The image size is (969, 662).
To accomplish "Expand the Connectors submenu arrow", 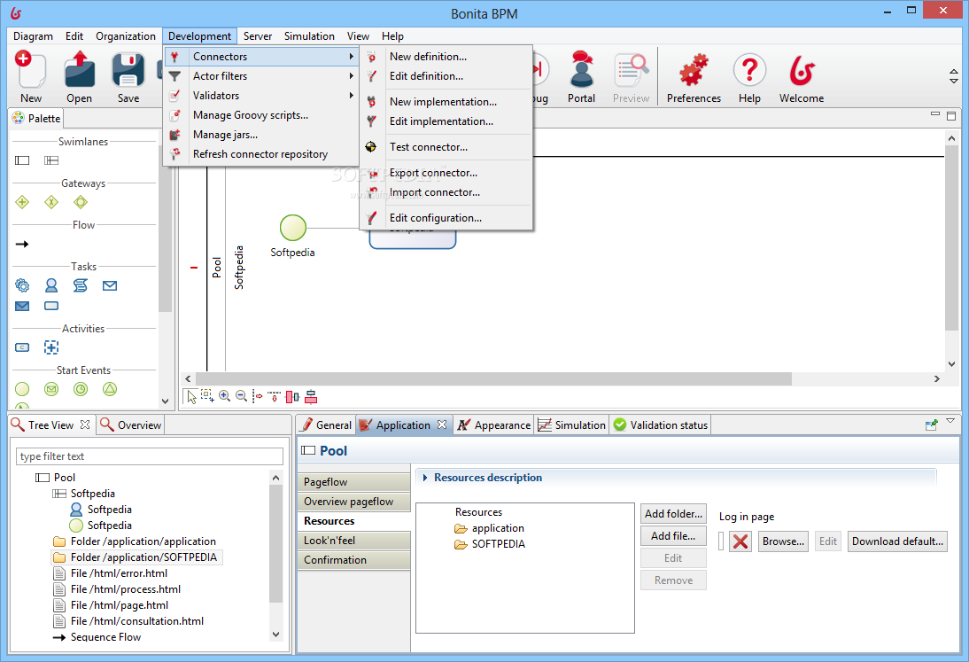I will click(351, 56).
